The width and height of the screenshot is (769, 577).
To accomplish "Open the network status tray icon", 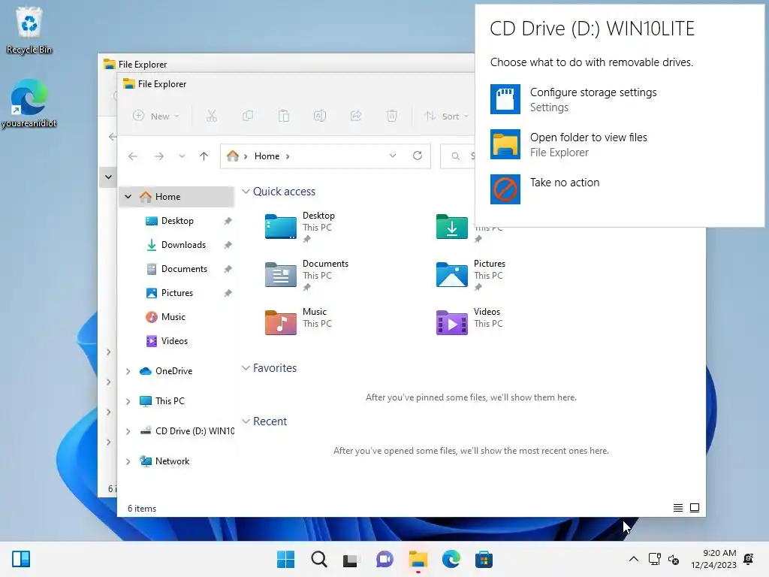I will pos(654,559).
